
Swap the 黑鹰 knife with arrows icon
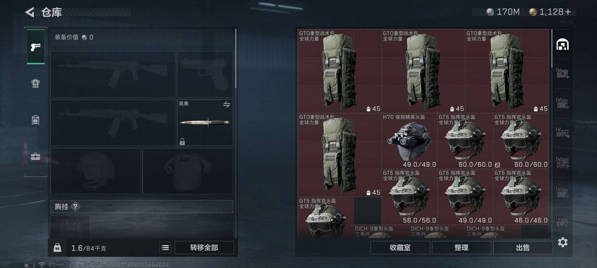click(x=227, y=104)
